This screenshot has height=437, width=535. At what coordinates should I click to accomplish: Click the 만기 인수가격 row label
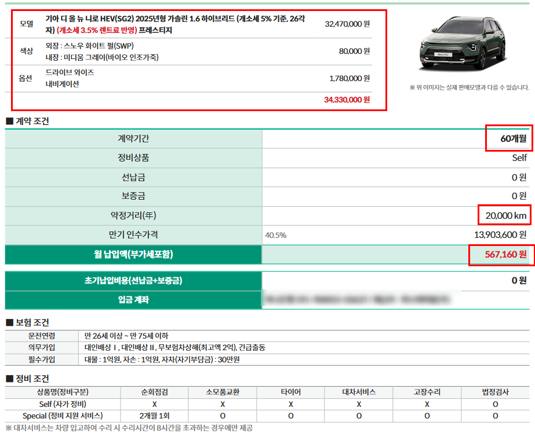[x=133, y=234]
